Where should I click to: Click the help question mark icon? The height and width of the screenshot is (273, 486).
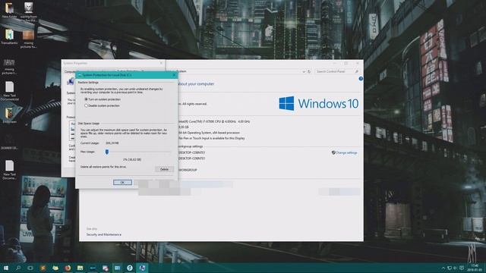point(361,79)
